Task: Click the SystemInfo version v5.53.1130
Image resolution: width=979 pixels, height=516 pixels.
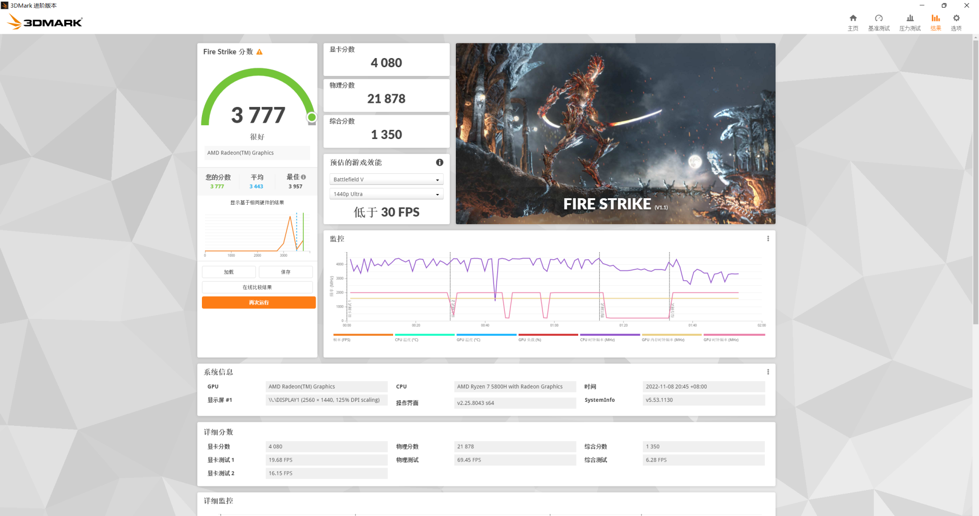Action: tap(704, 400)
